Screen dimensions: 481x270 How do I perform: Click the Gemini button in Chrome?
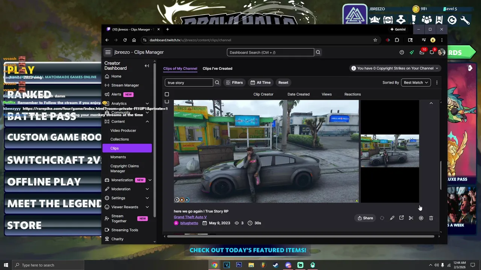[398, 29]
